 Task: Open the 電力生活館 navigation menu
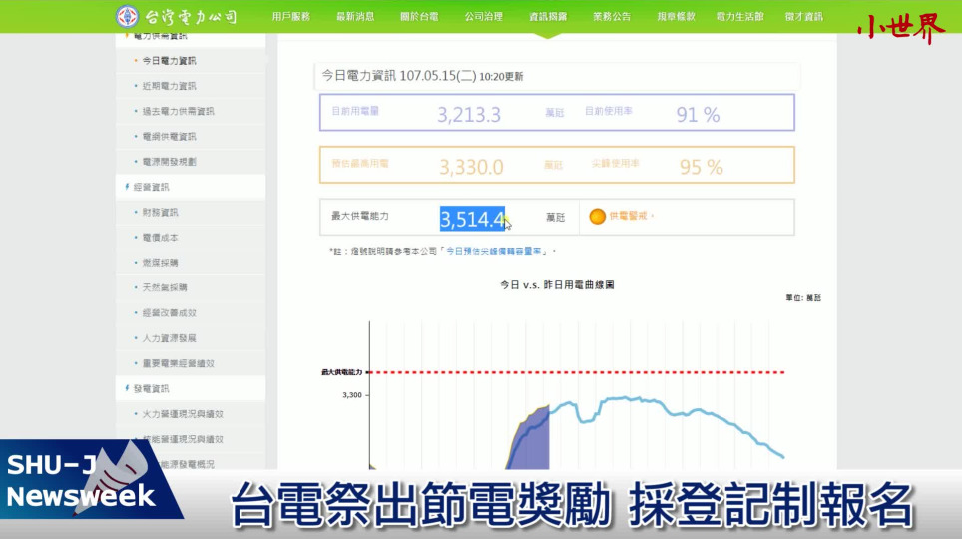click(739, 17)
